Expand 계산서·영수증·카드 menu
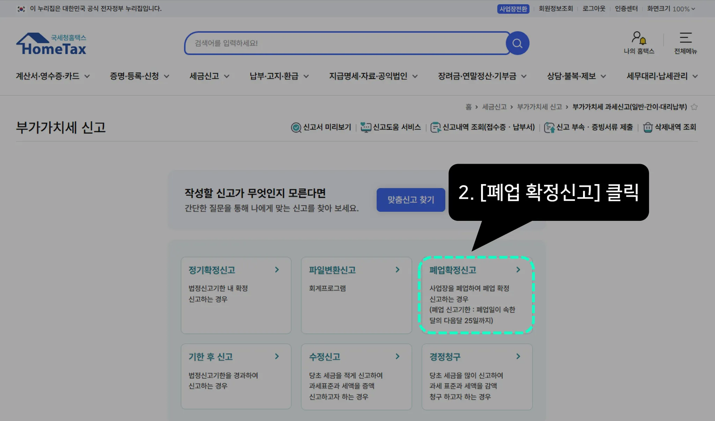This screenshot has height=421, width=715. 53,76
